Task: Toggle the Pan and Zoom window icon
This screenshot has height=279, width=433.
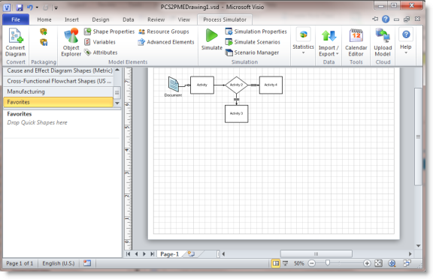Action: [392, 263]
